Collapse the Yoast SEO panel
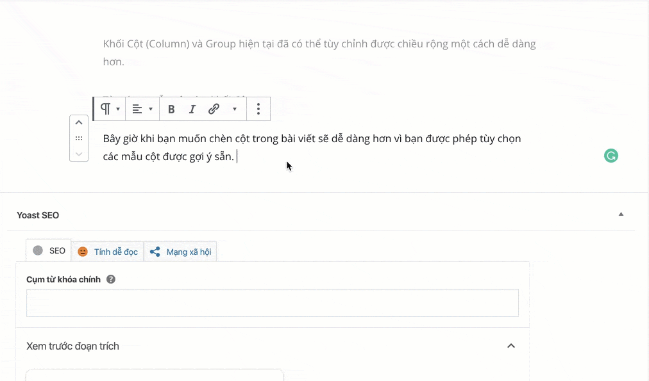This screenshot has width=649, height=381. [620, 215]
